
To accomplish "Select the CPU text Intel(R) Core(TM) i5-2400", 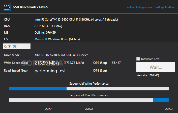I will 51,20.
